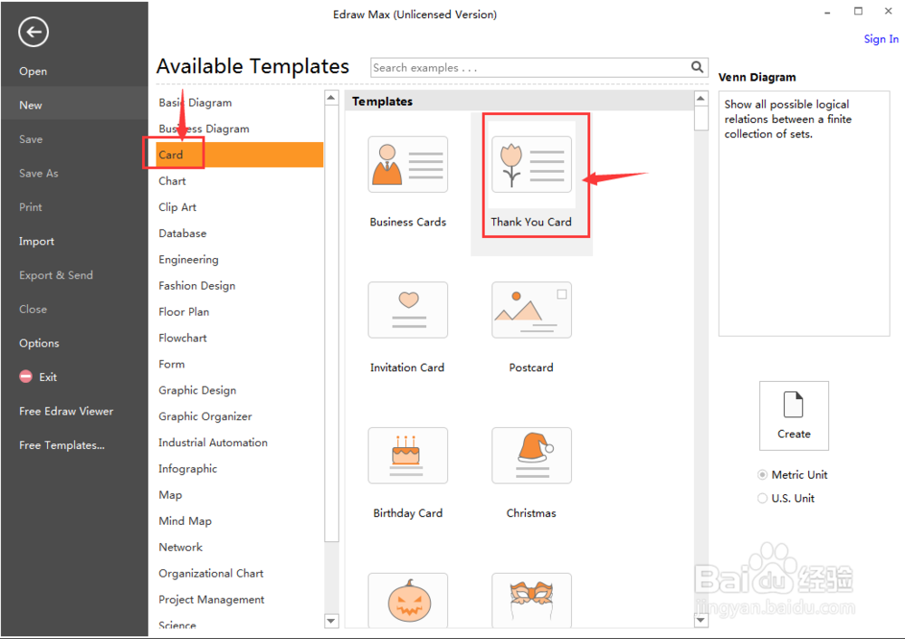This screenshot has width=905, height=639.
Task: Open Free Templates... link
Action: coord(62,445)
